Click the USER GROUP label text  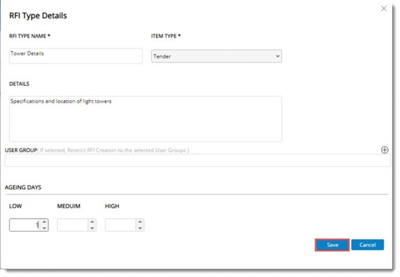20,150
